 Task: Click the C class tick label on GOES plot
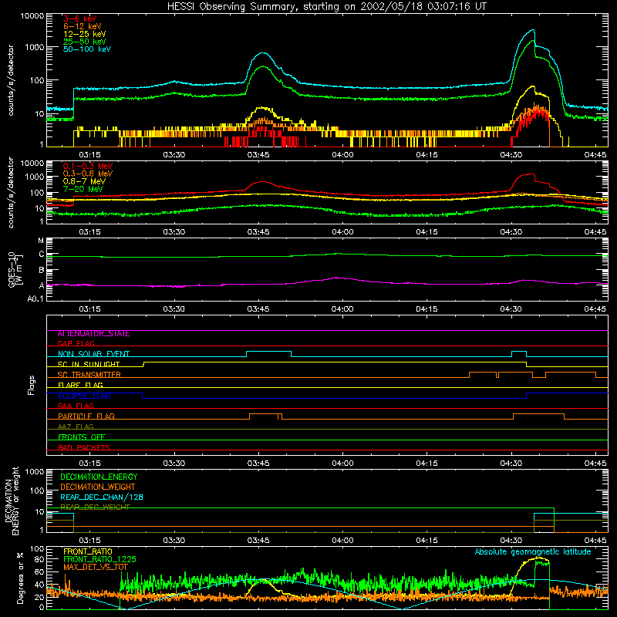[x=42, y=255]
